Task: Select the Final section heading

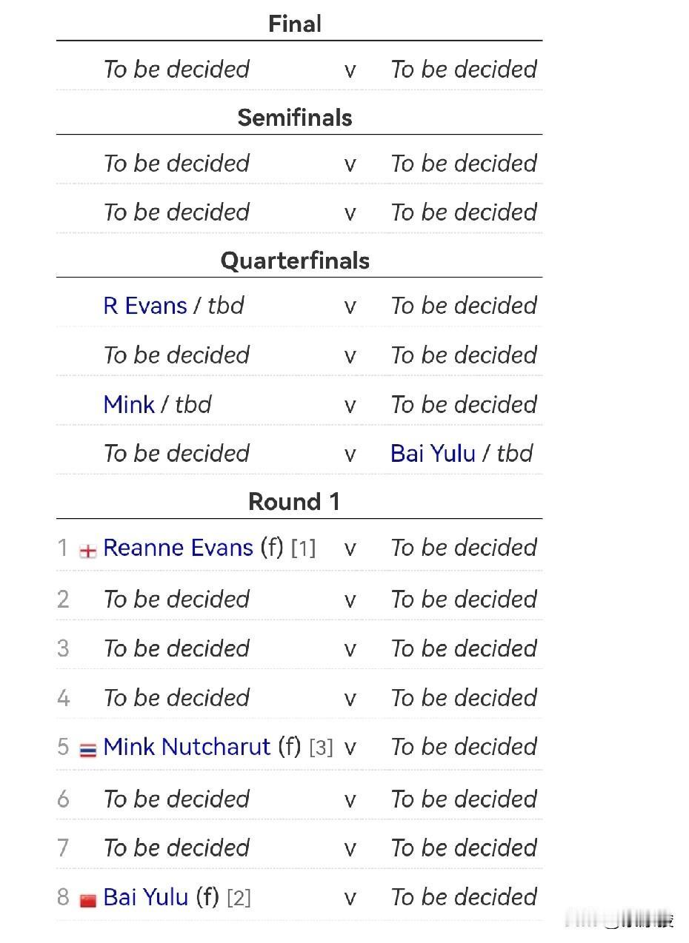Action: click(x=295, y=24)
